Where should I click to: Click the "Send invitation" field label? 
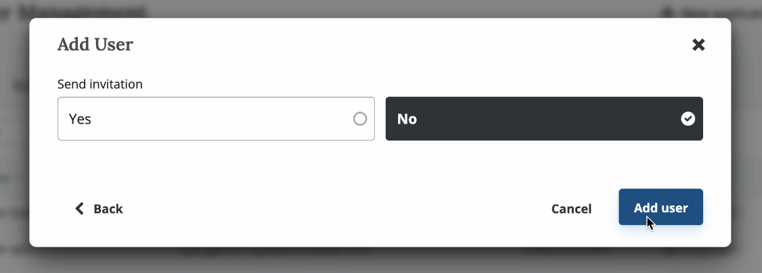(x=100, y=84)
